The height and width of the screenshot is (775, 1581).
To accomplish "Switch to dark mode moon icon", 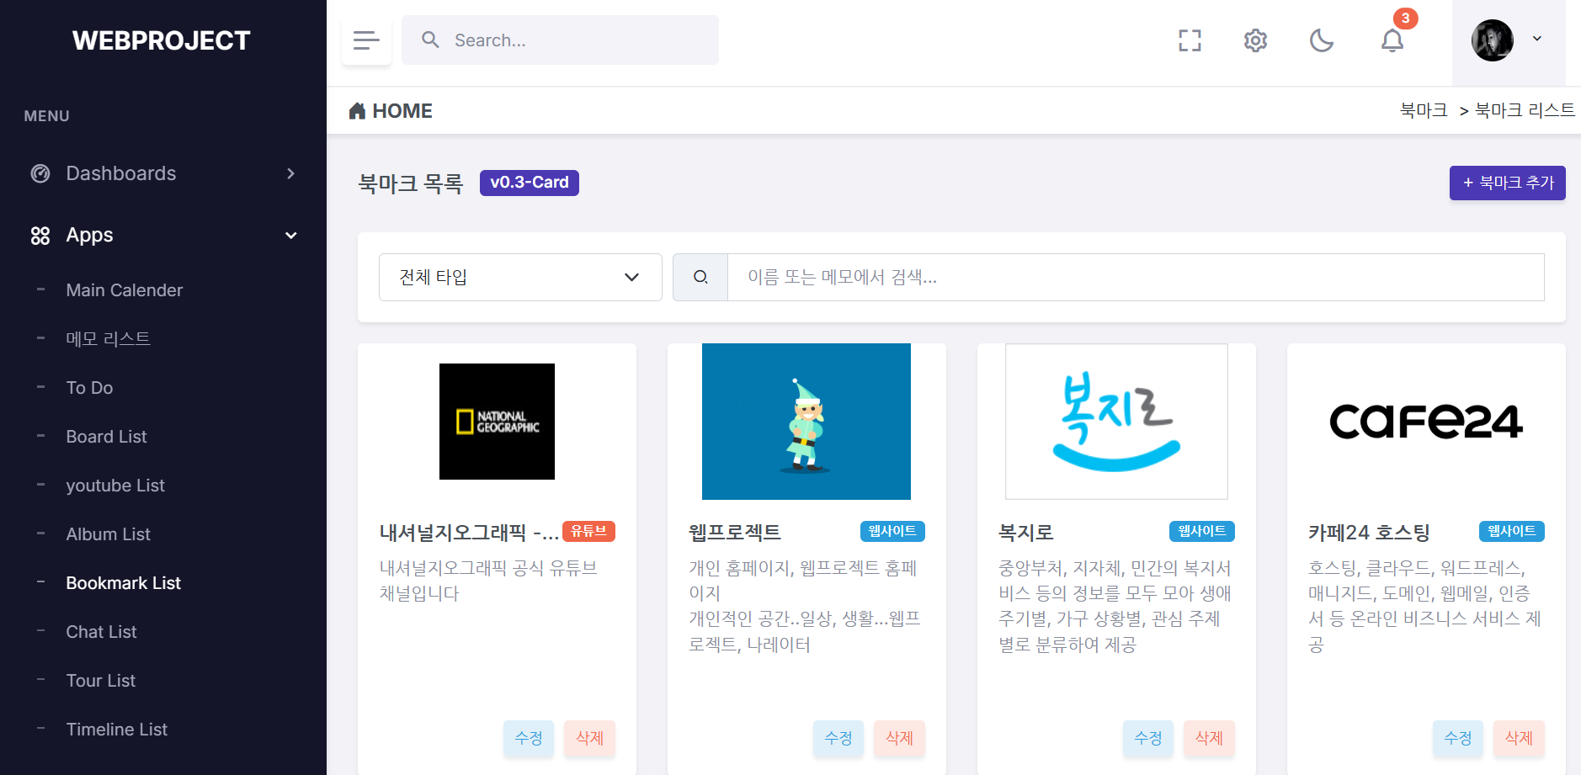I will point(1322,40).
